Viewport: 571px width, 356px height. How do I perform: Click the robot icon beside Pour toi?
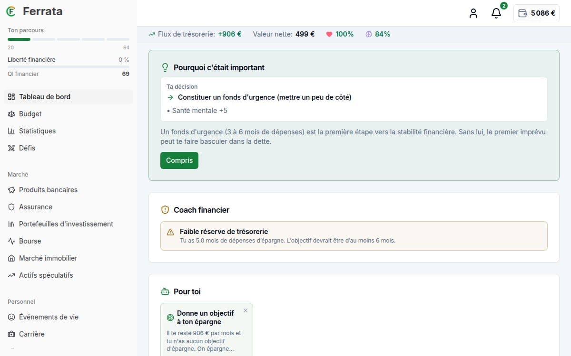(165, 291)
